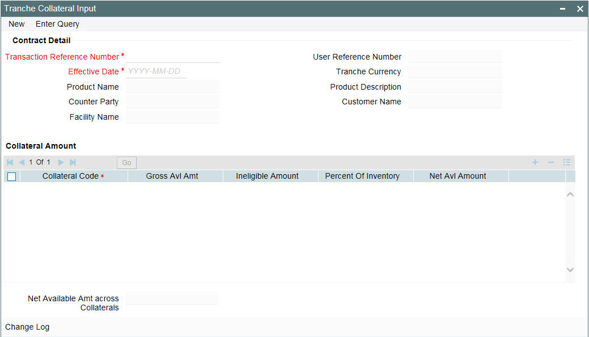Click Net Available Amt across Collaterals field
Image resolution: width=589 pixels, height=337 pixels.
pos(172,298)
